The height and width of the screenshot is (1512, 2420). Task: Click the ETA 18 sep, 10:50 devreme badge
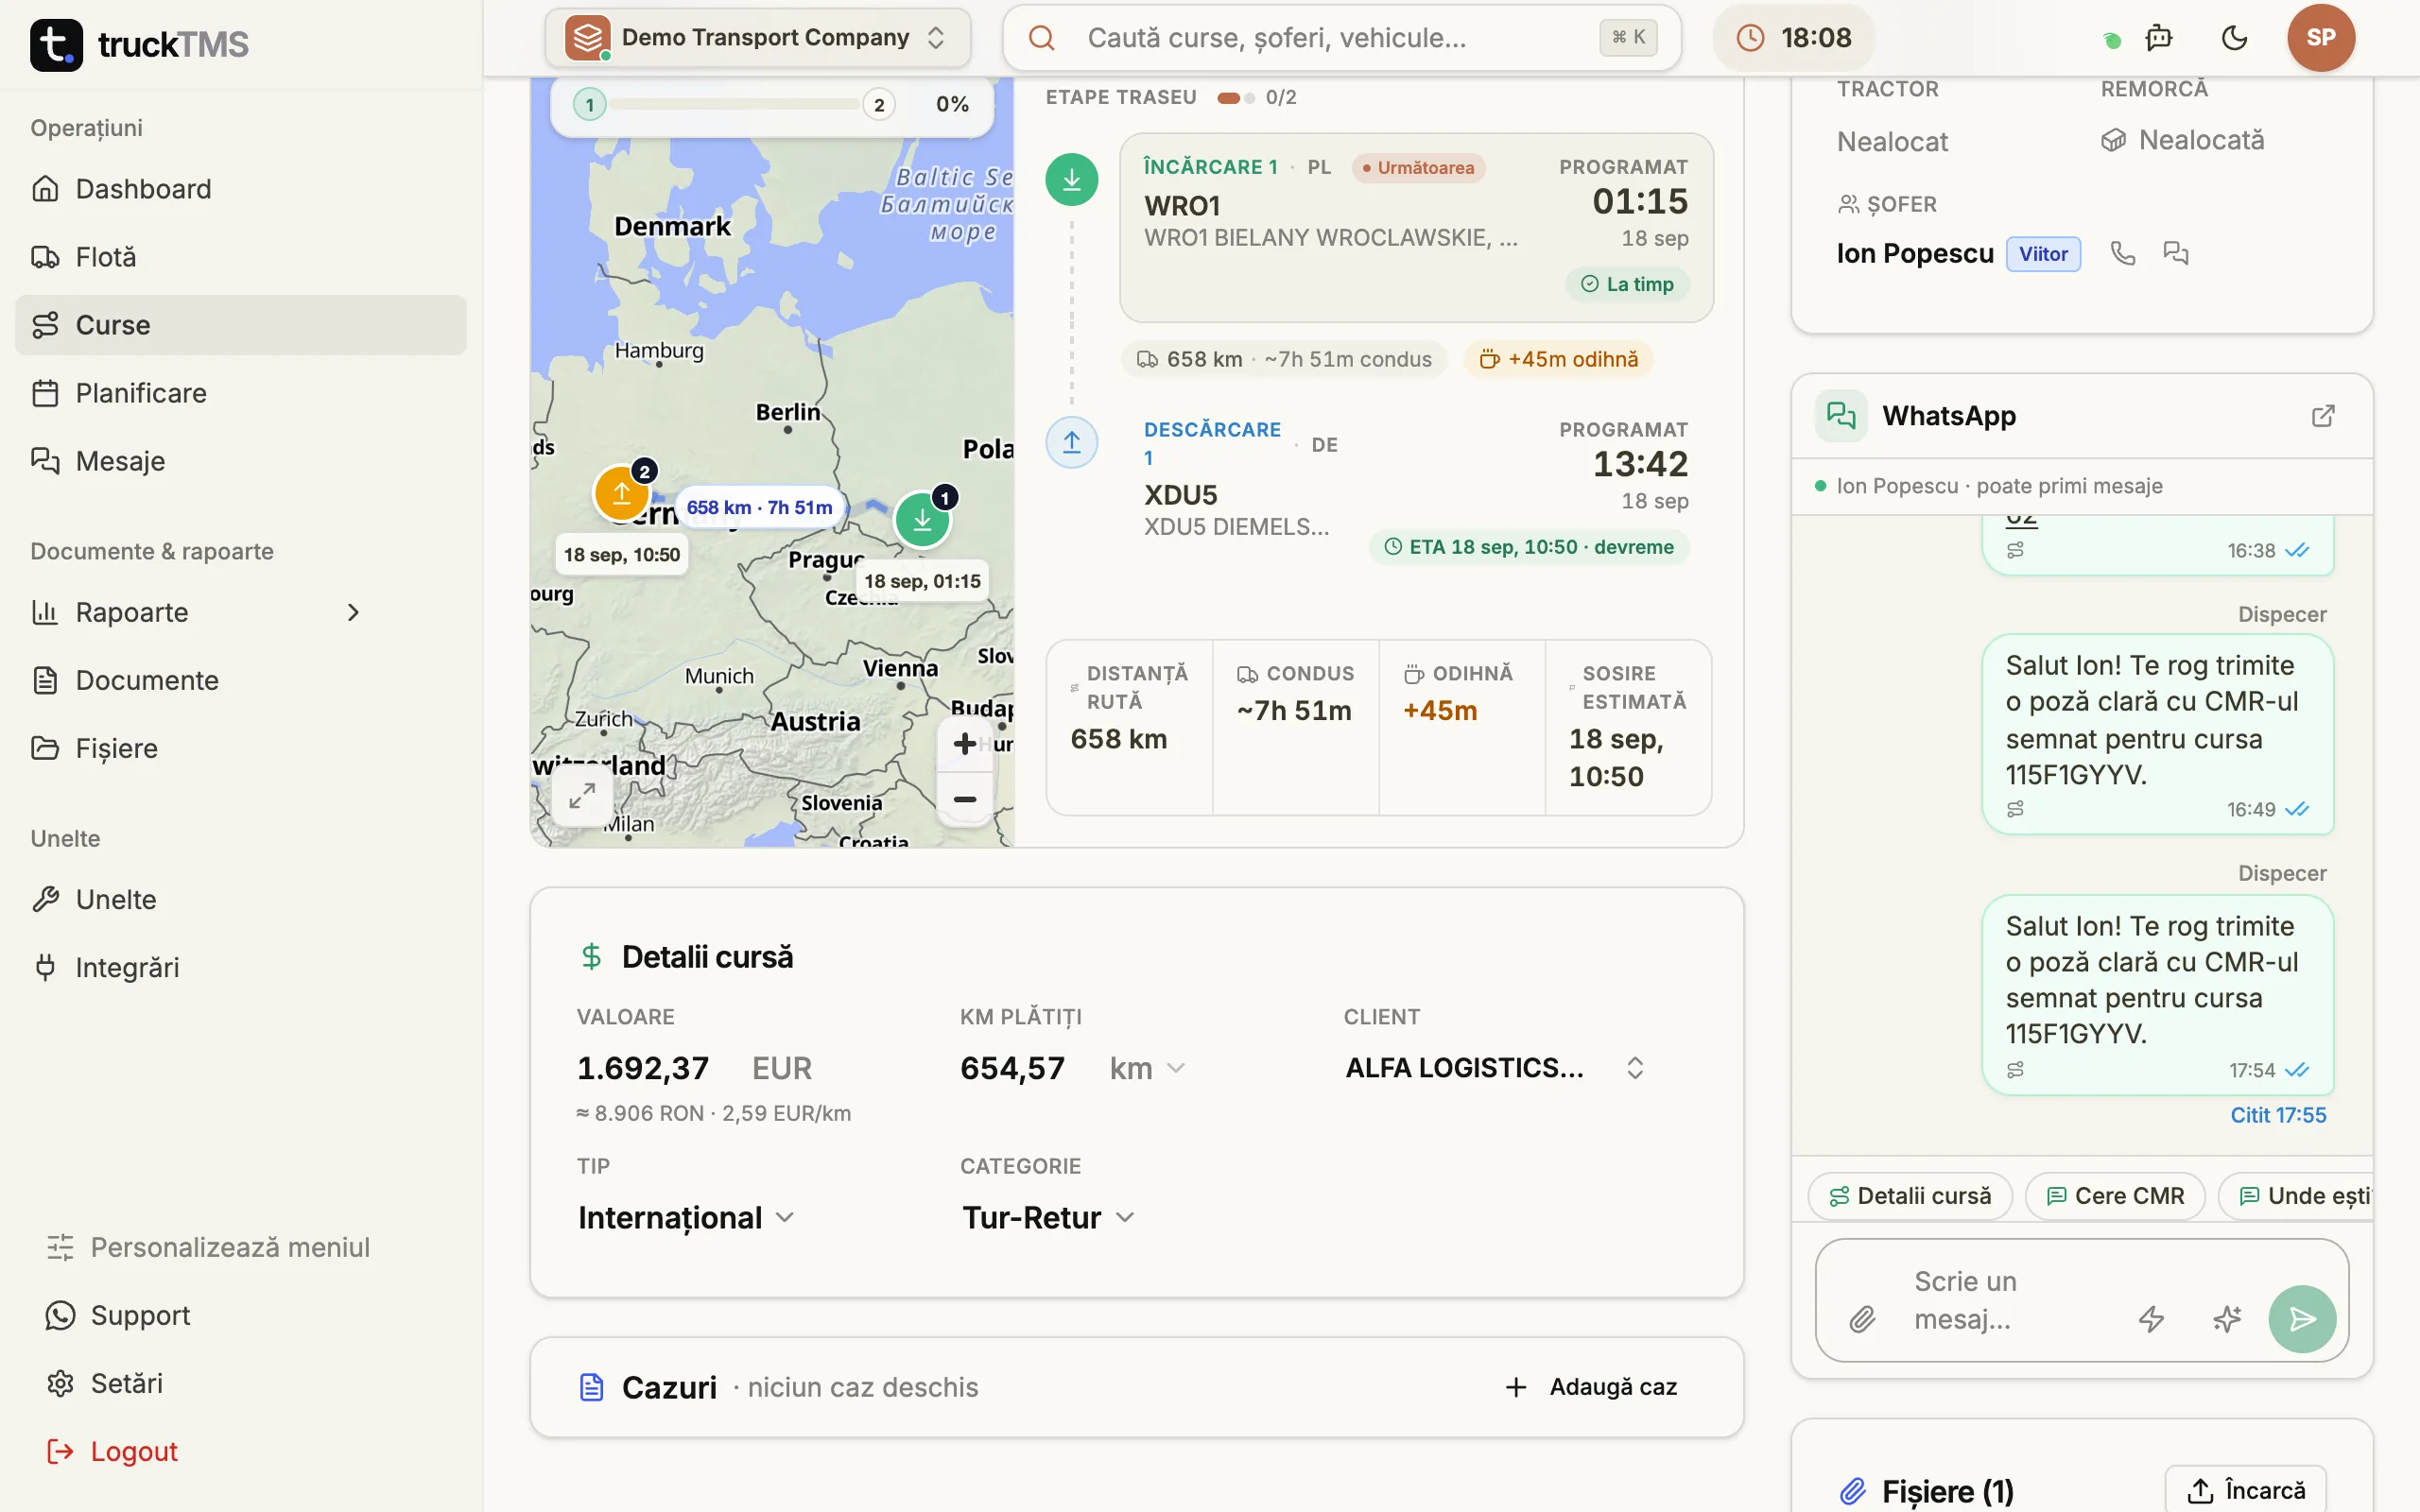pyautogui.click(x=1529, y=547)
